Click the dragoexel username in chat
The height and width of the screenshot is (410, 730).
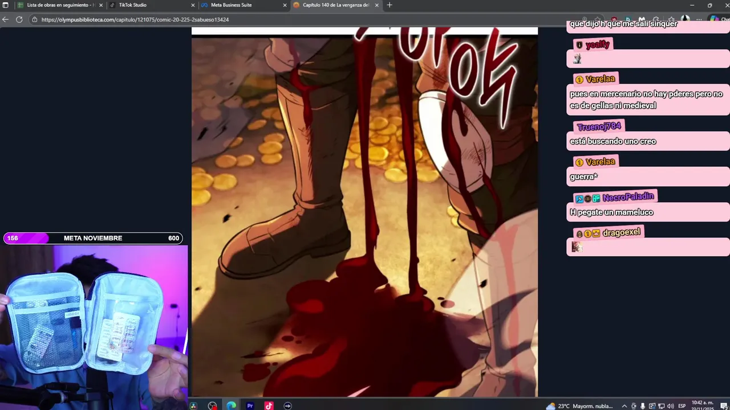tap(622, 232)
